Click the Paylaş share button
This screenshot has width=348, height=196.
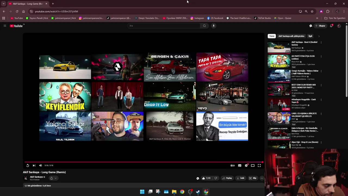[227, 178]
